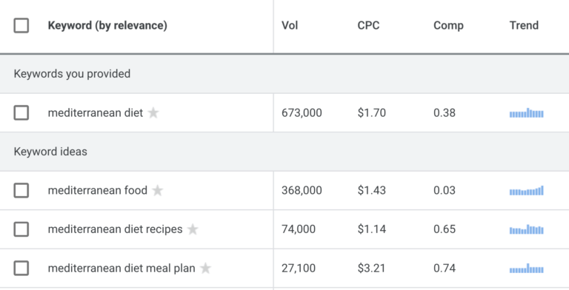569x290 pixels.
Task: Check the mediterranean diet row checkbox
Action: click(x=21, y=112)
